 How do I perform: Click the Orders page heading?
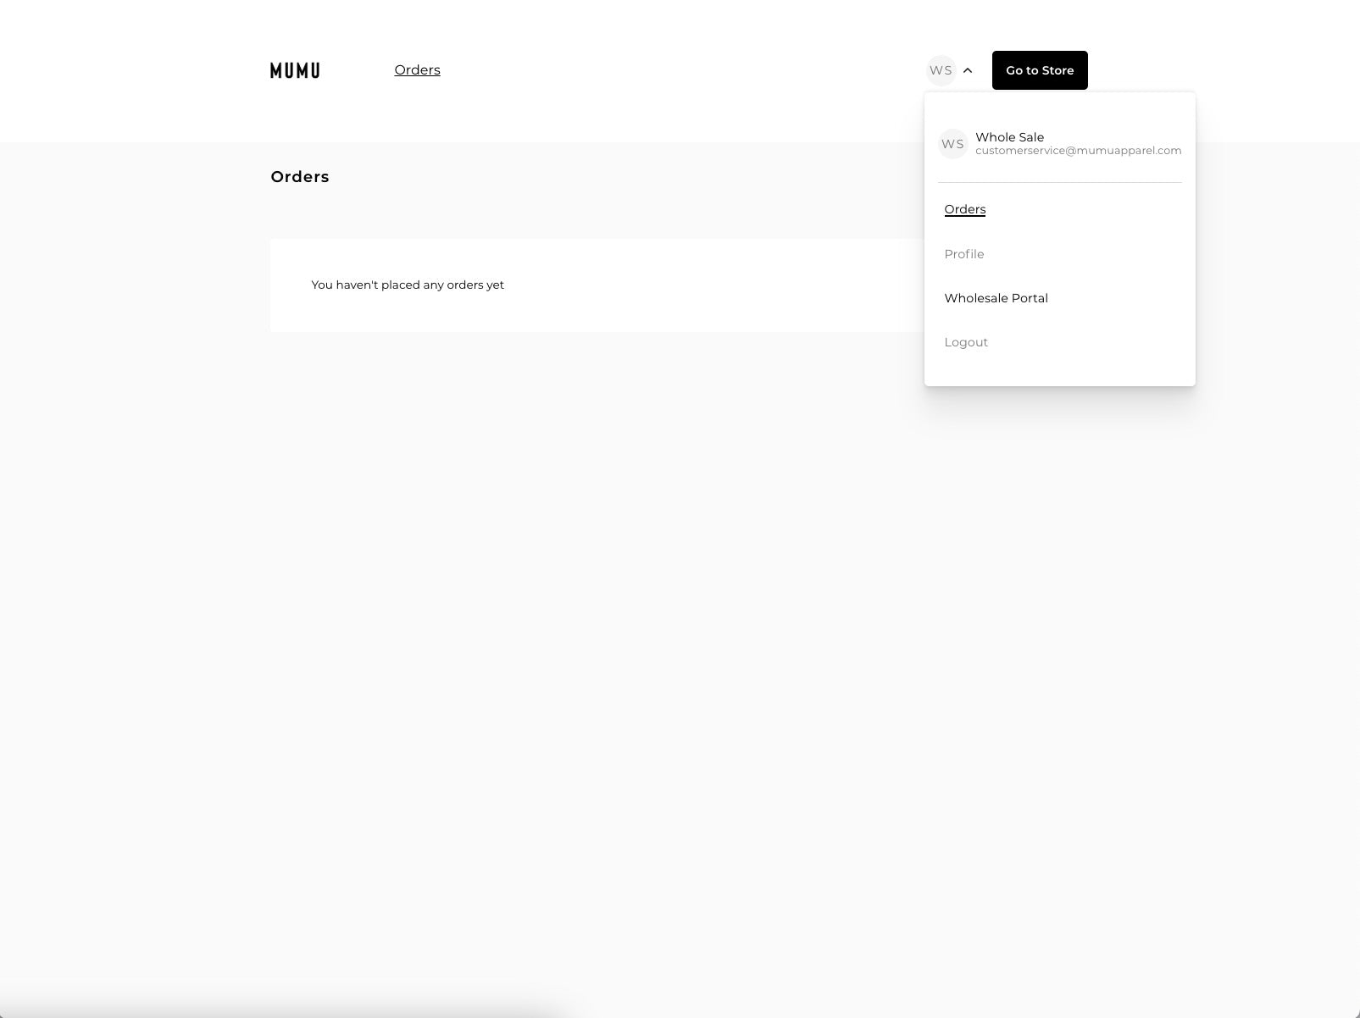[x=300, y=177]
